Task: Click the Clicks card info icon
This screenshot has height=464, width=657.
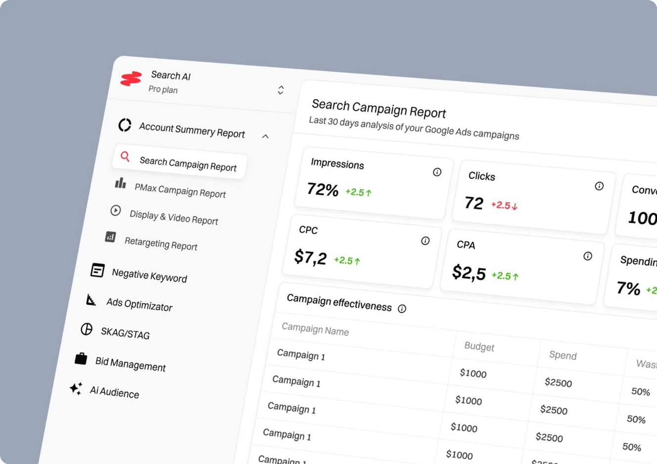Action: [x=599, y=186]
